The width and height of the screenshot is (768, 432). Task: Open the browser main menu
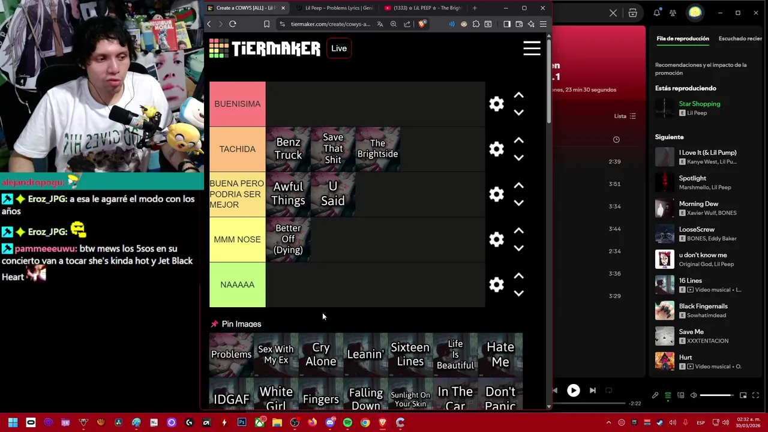543,24
